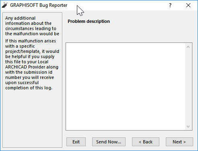Click the bug icon in title bar

5,5
